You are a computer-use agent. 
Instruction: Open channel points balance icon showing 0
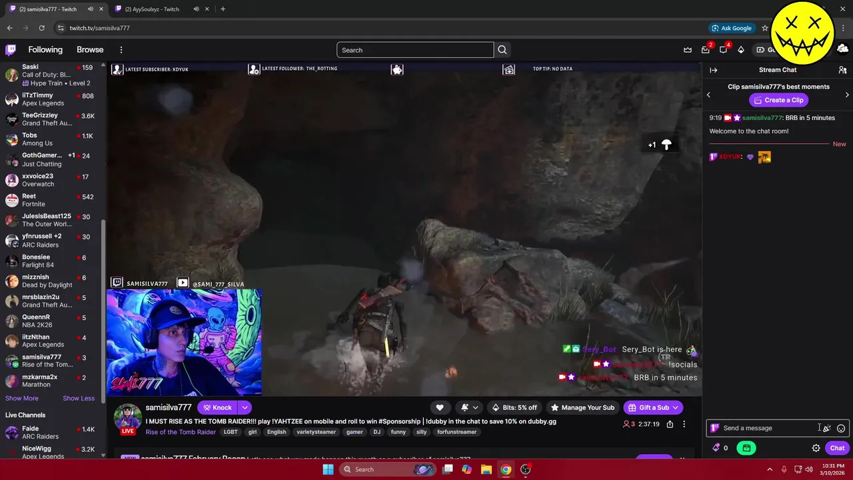[720, 448]
